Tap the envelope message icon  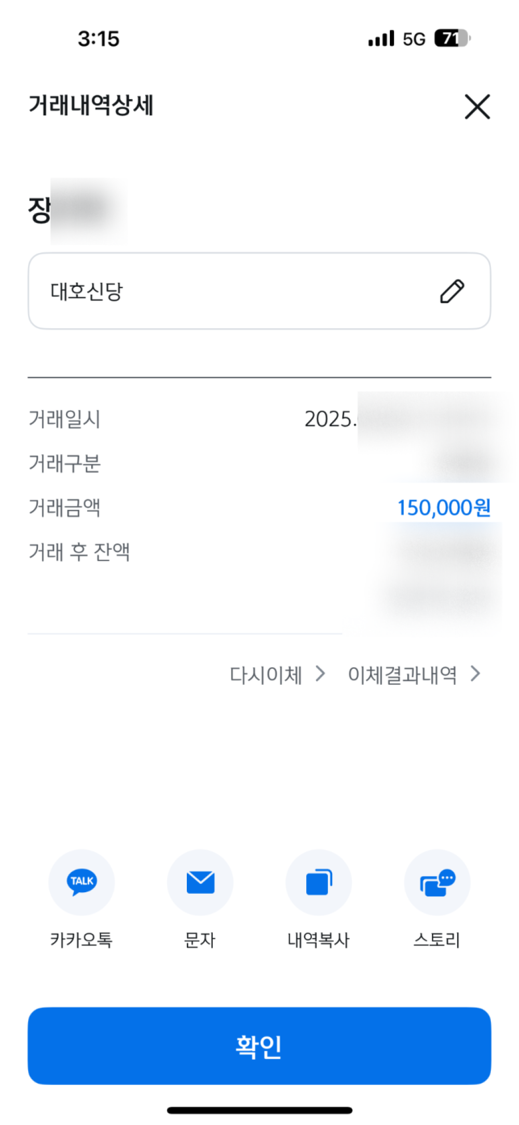[x=200, y=882]
